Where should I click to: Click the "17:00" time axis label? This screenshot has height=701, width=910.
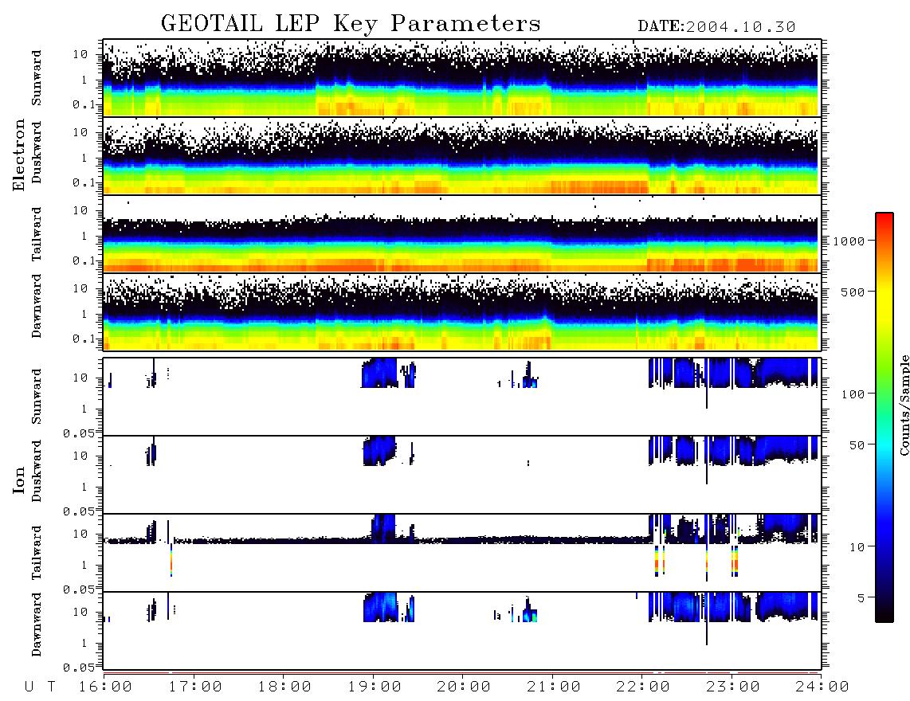click(195, 687)
